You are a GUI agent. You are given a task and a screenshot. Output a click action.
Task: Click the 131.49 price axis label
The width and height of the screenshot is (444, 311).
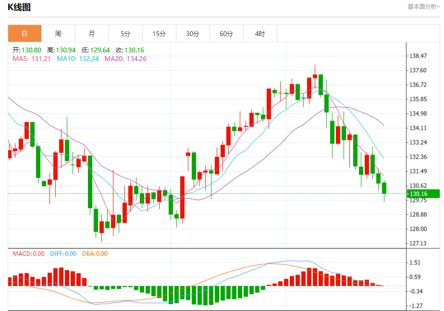(x=418, y=171)
